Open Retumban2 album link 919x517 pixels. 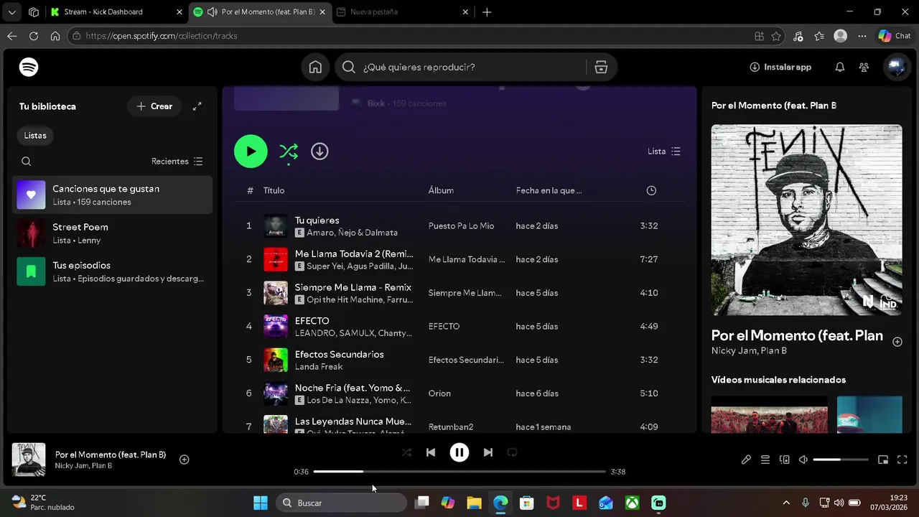(451, 427)
